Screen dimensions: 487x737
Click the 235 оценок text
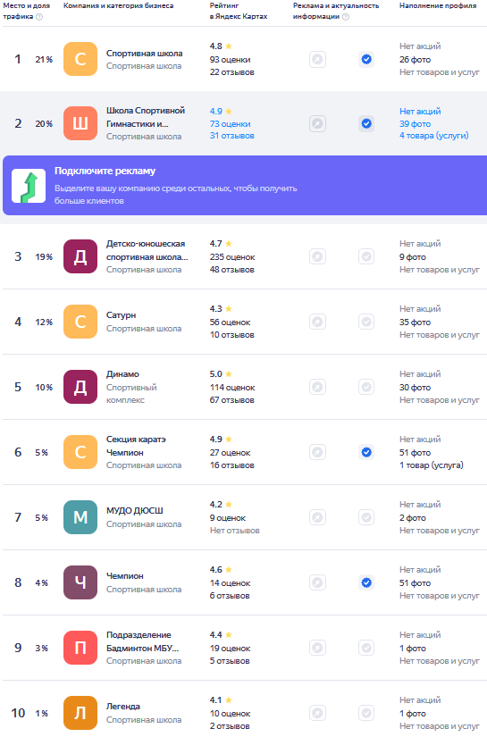click(x=232, y=257)
